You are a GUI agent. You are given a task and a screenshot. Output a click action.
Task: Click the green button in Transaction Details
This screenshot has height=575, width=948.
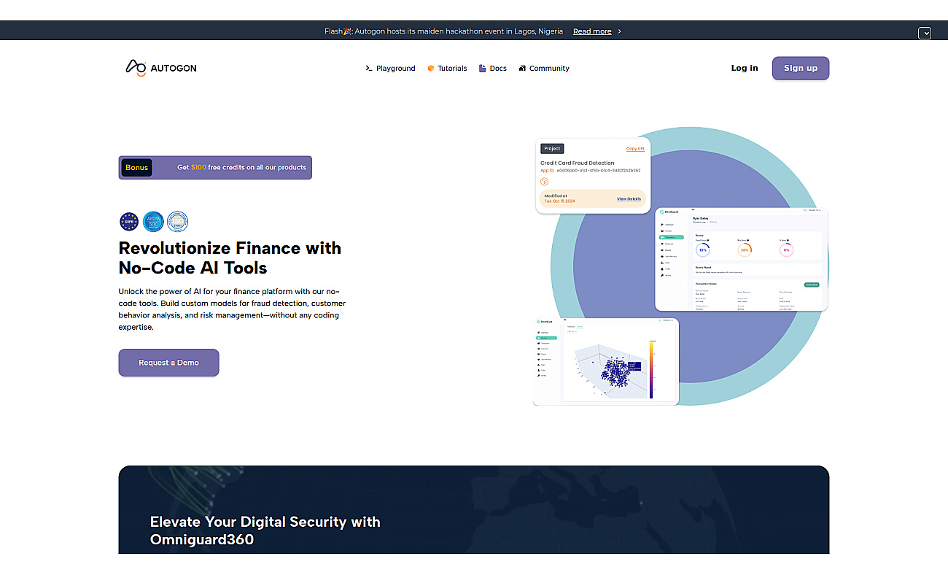click(812, 285)
